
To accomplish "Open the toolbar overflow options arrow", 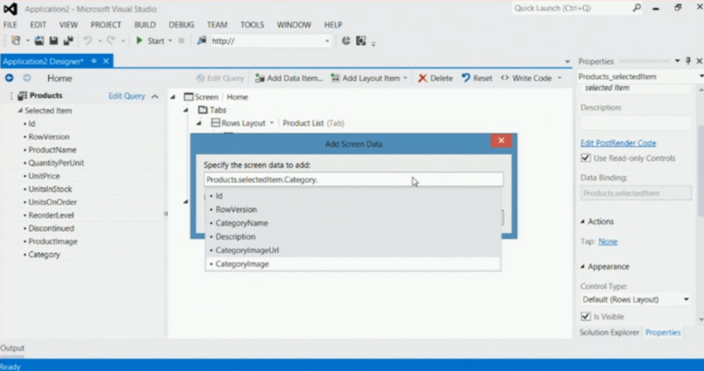I will click(374, 44).
